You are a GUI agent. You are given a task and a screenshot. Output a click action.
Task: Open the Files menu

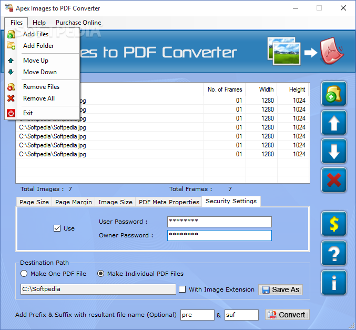(x=16, y=23)
